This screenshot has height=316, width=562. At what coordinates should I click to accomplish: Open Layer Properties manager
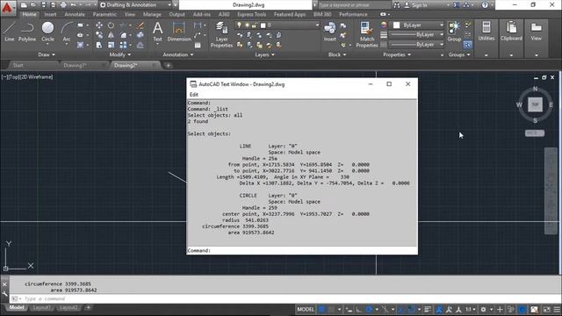[x=221, y=34]
